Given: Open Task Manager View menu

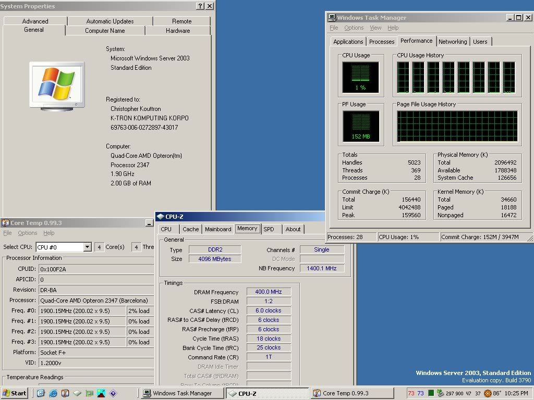Looking at the screenshot, I should point(375,28).
